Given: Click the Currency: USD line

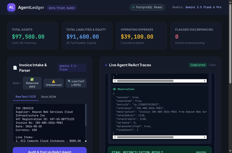Looking at the screenshot, I should 26,130.
